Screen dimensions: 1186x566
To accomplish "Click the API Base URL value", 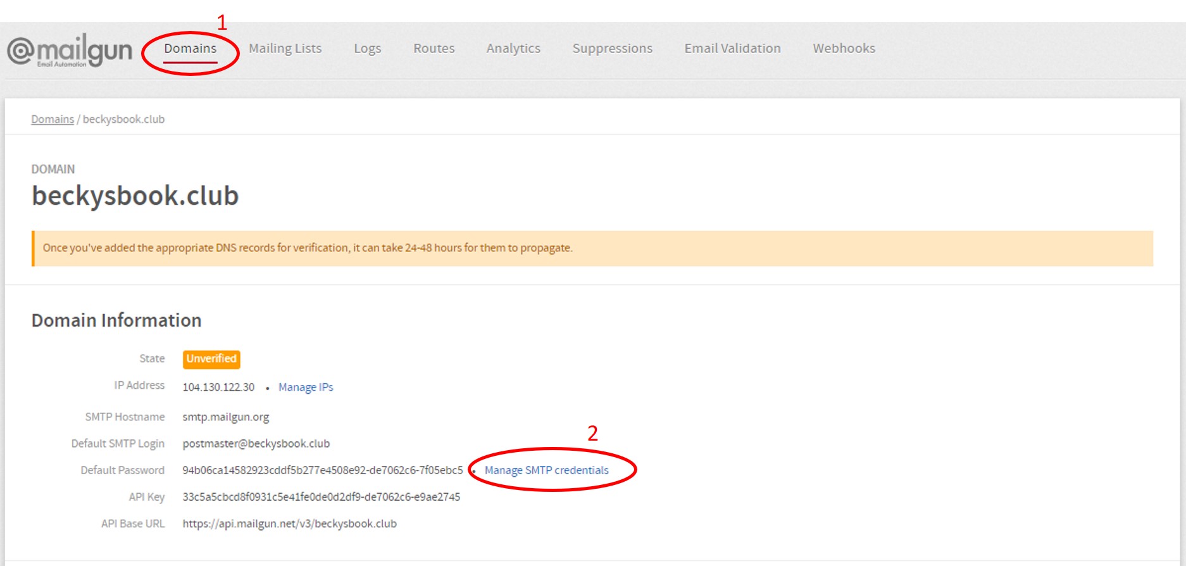I will (290, 524).
